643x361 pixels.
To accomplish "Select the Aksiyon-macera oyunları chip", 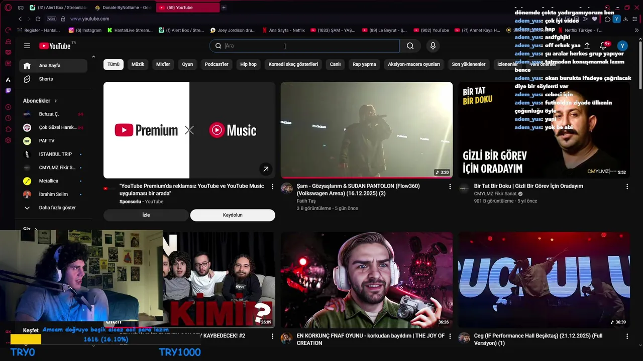I will tap(414, 64).
